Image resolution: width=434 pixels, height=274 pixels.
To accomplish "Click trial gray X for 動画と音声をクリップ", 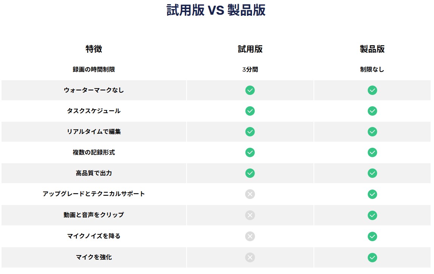I will point(250,215).
